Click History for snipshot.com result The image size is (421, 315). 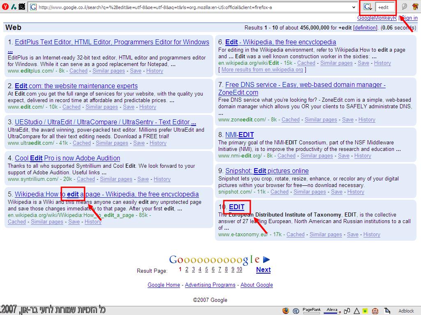click(356, 192)
